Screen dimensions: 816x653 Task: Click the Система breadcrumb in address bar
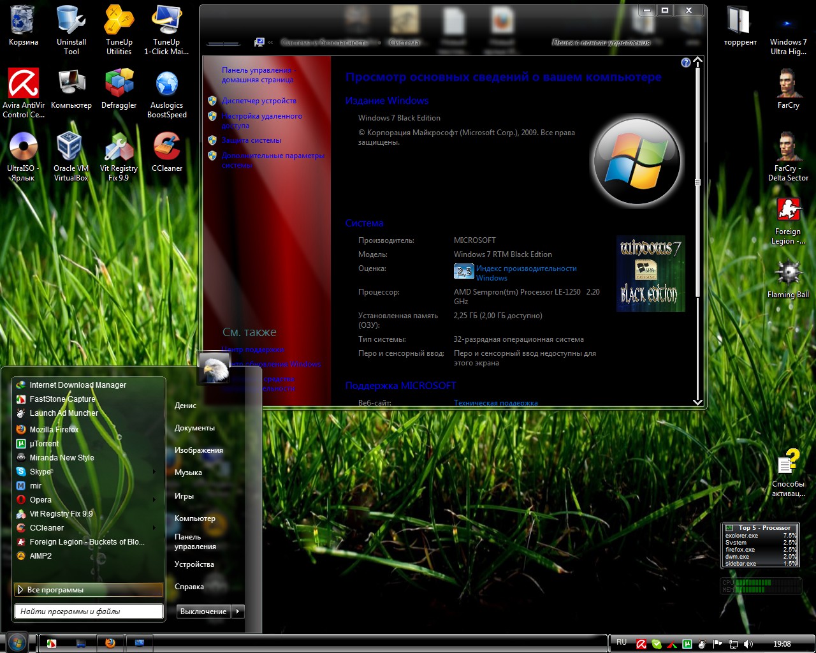click(404, 43)
